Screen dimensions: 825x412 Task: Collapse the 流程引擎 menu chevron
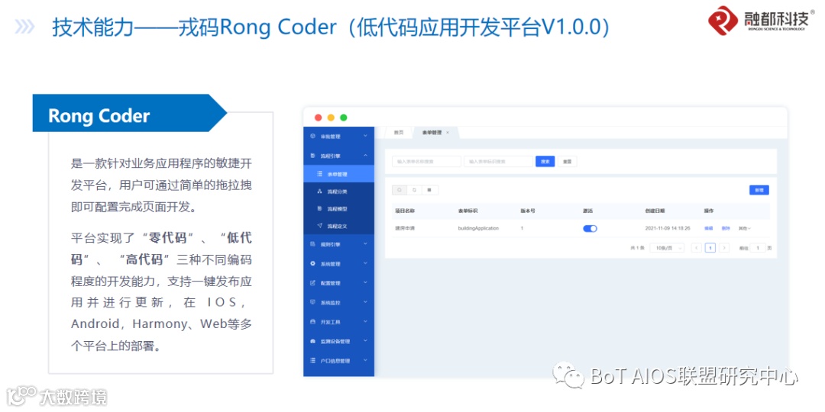click(366, 156)
